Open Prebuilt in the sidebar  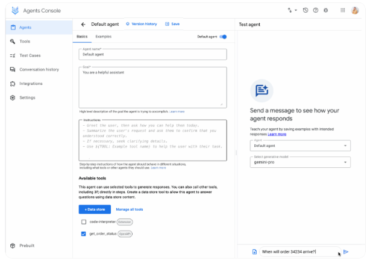[39, 246]
